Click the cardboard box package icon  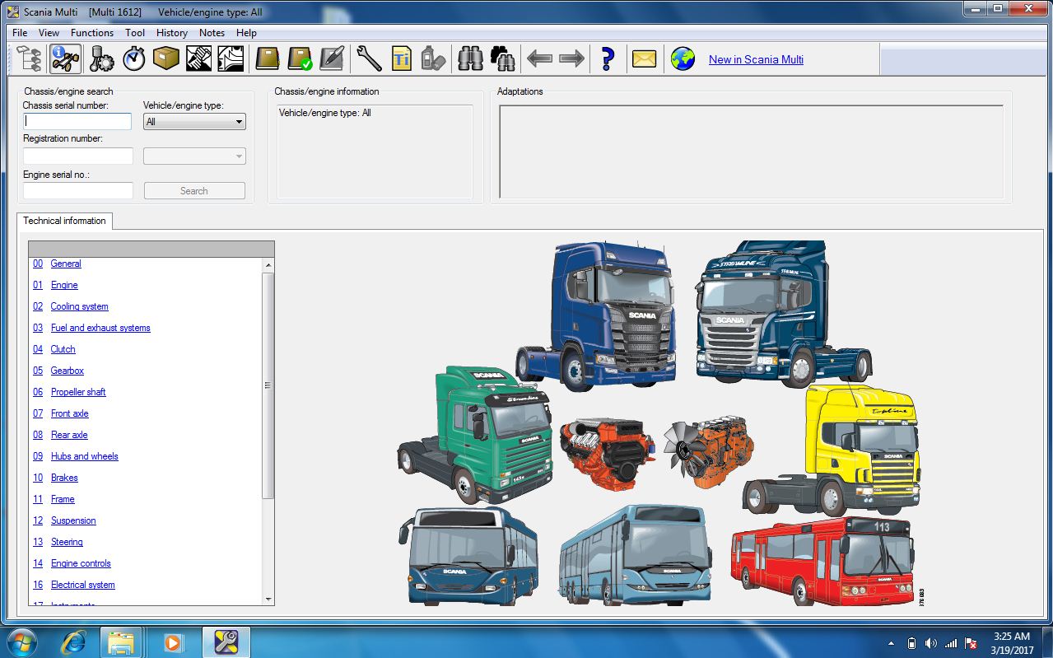coord(166,59)
